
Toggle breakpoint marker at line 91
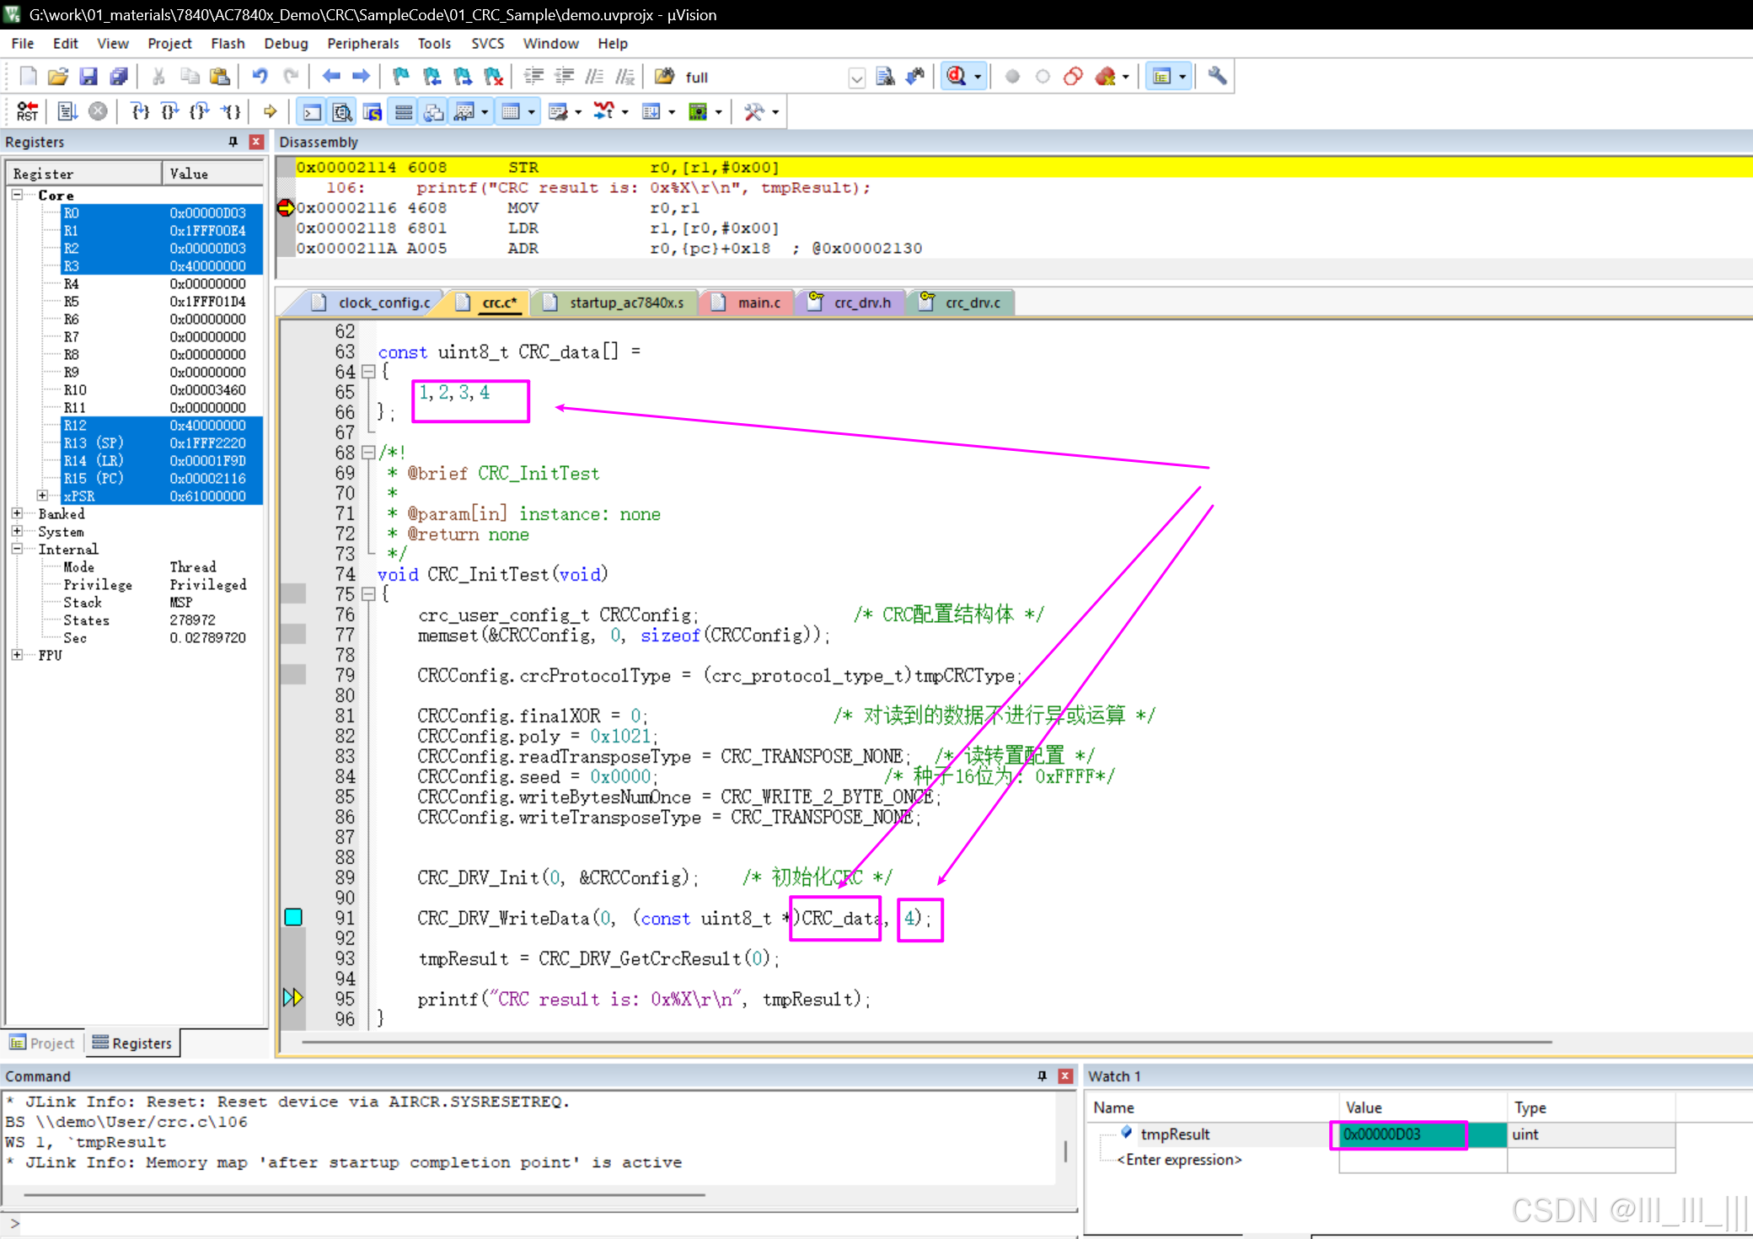point(293,917)
